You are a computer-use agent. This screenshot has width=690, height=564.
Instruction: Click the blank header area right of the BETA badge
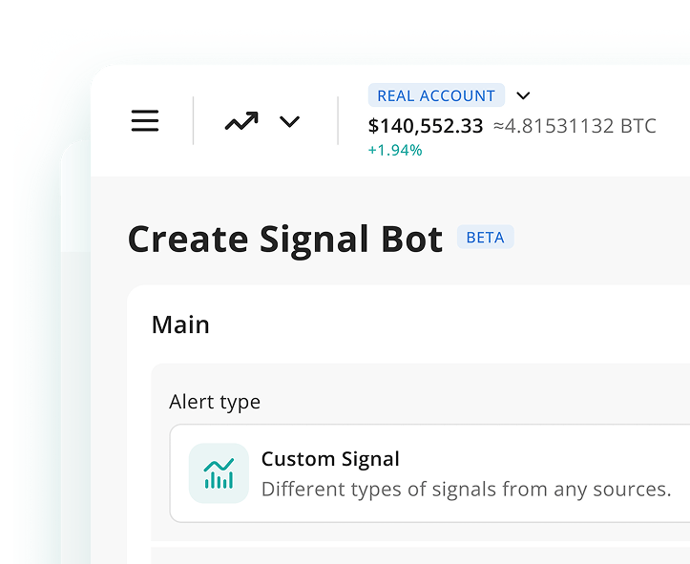pos(601,238)
